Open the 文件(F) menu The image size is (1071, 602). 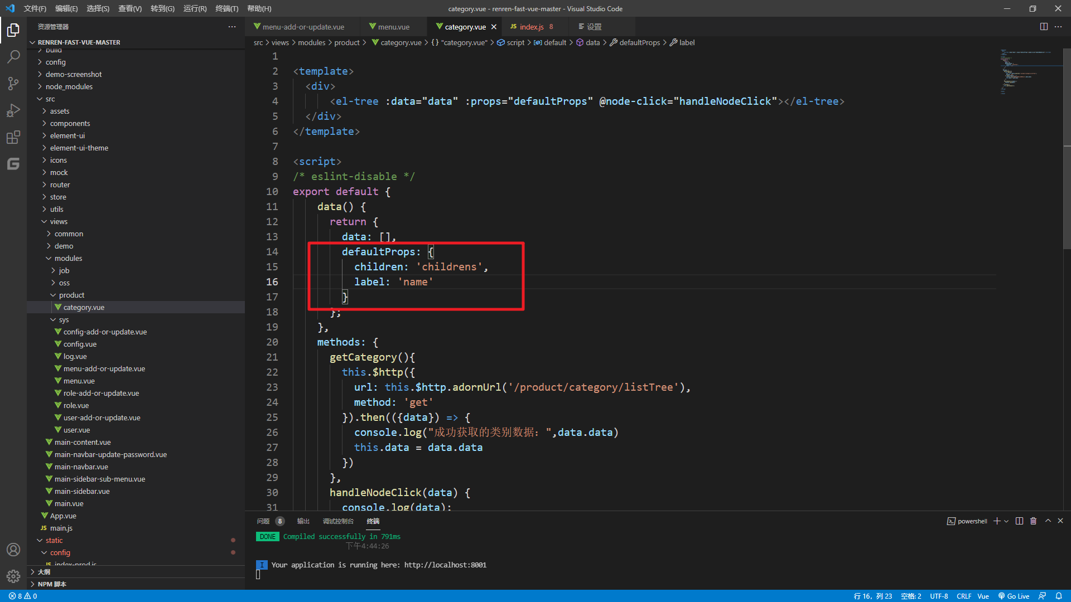click(x=35, y=8)
